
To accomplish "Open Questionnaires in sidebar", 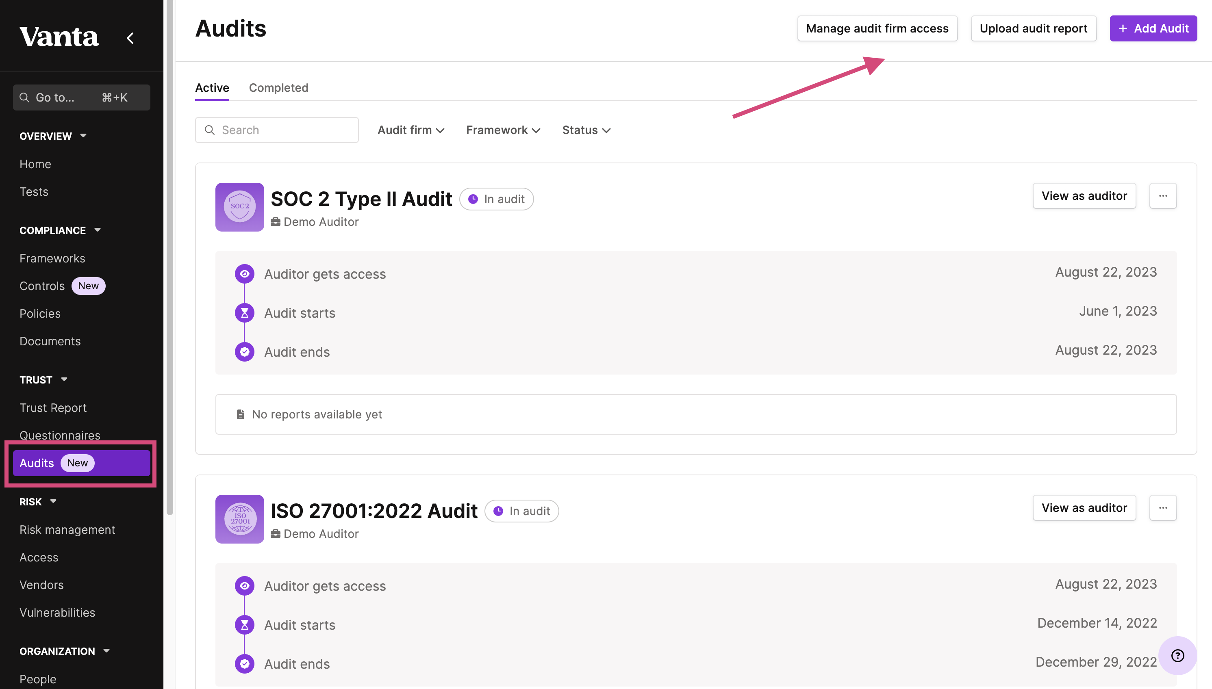I will tap(60, 435).
